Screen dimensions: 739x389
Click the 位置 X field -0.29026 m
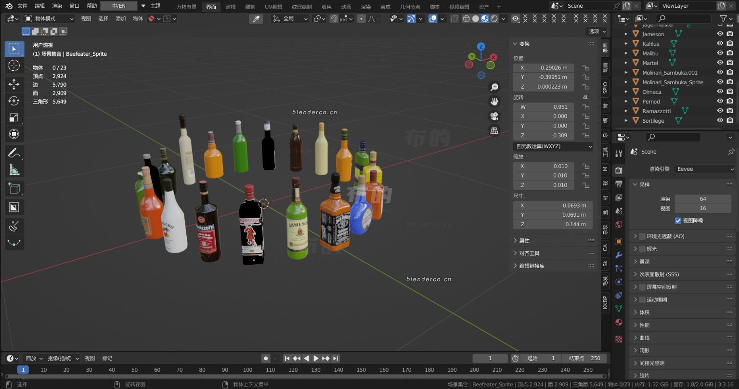543,68
